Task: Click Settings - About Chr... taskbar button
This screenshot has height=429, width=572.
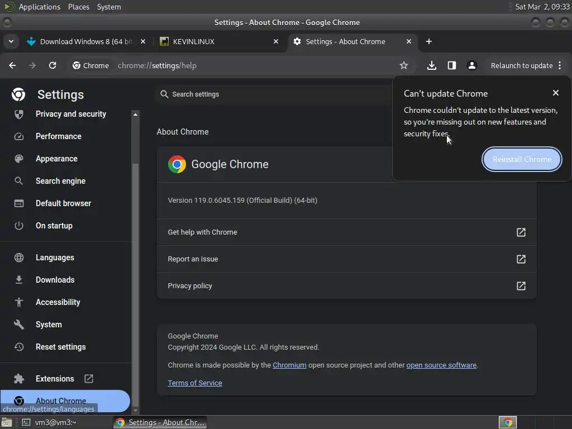Action: tap(160, 422)
